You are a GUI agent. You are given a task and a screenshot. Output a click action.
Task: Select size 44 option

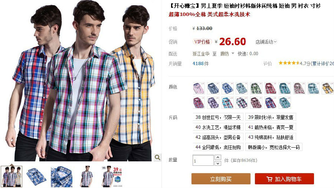tap(218, 147)
